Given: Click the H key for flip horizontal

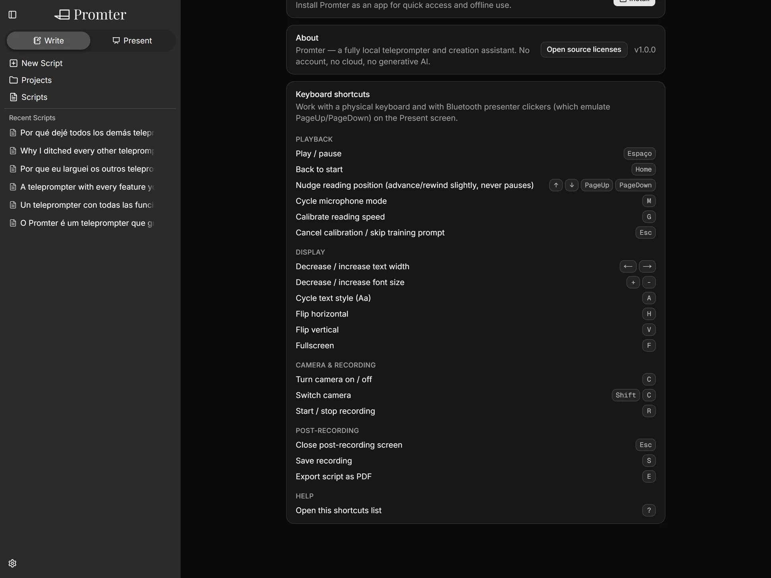Looking at the screenshot, I should click(x=649, y=314).
